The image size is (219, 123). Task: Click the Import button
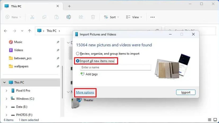pos(186,92)
